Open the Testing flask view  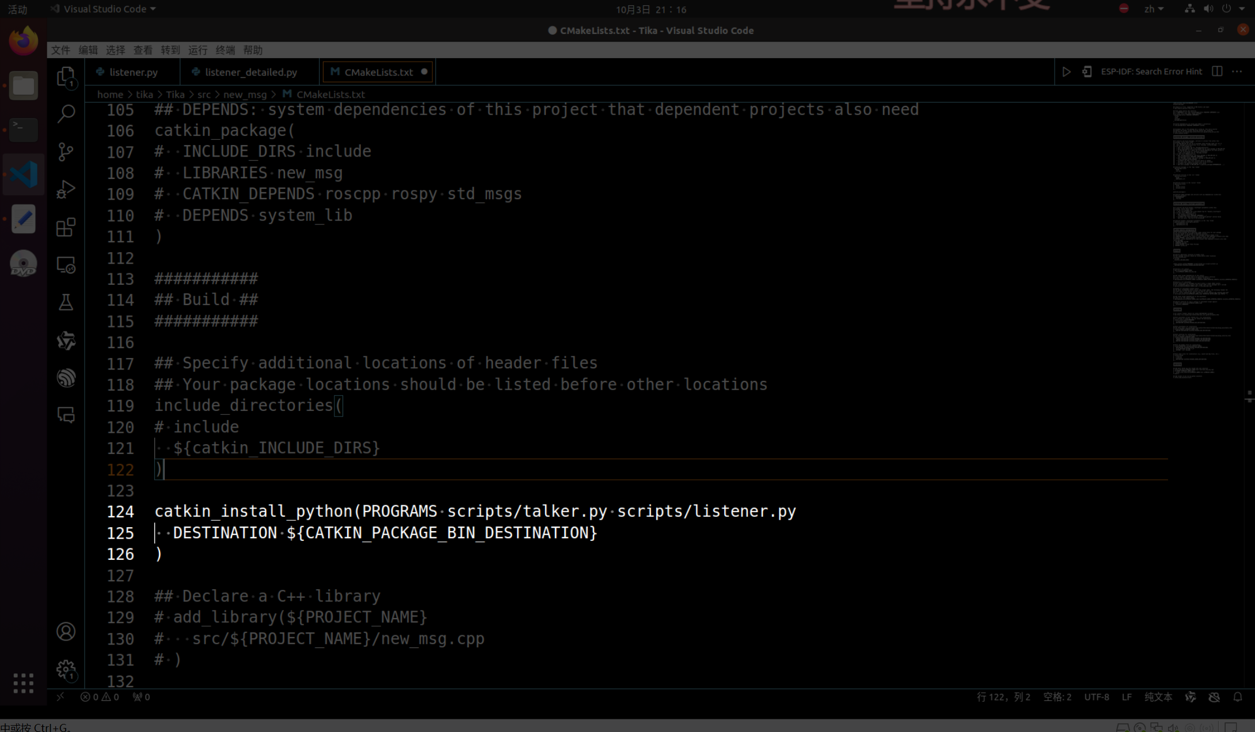pos(66,303)
